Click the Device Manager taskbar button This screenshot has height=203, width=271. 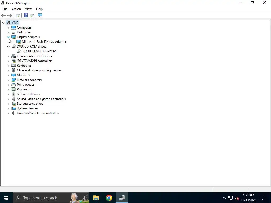122,198
